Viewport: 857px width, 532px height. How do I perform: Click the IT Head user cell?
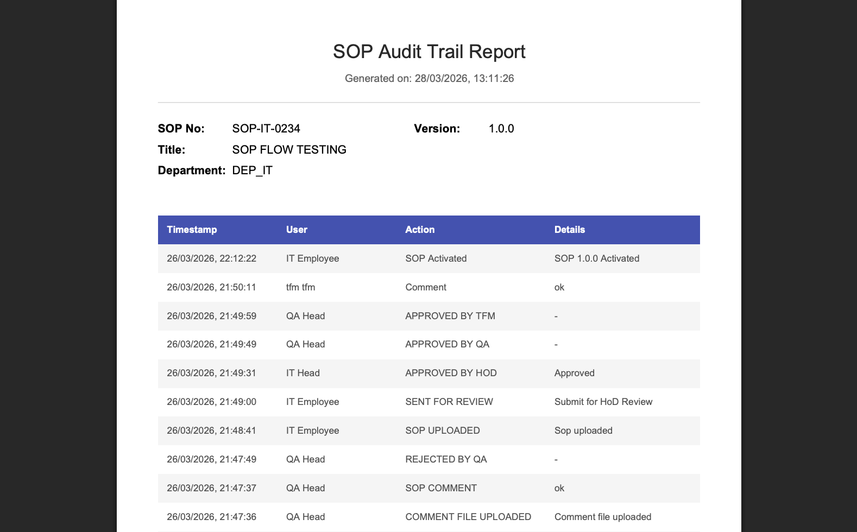303,373
